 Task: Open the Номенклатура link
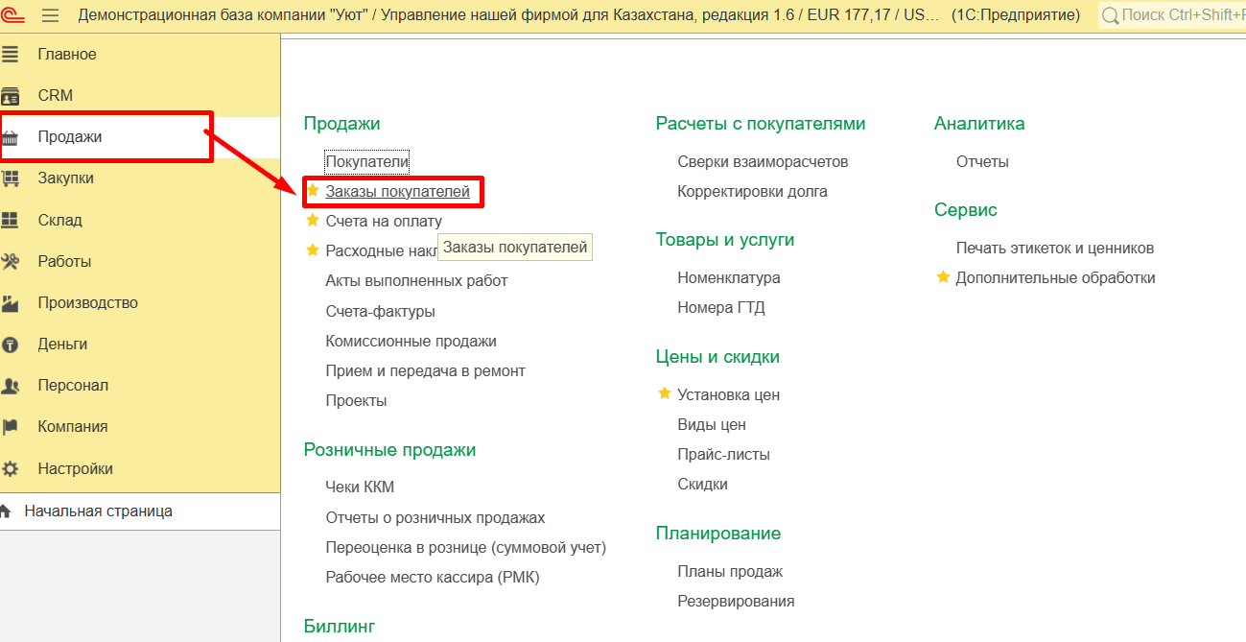pos(729,278)
